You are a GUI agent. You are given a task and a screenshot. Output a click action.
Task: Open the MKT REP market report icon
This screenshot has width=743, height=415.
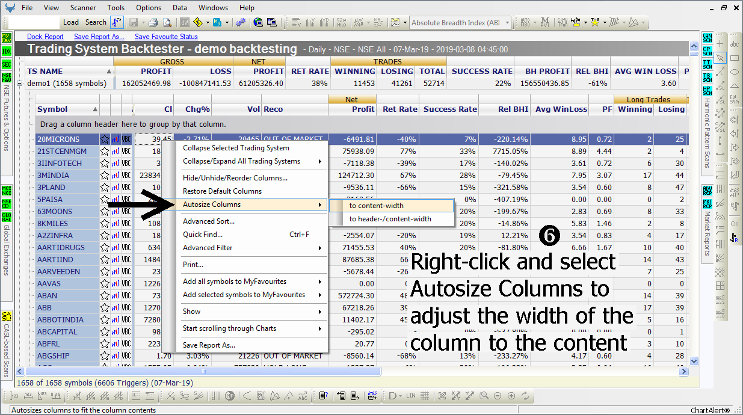click(x=708, y=204)
